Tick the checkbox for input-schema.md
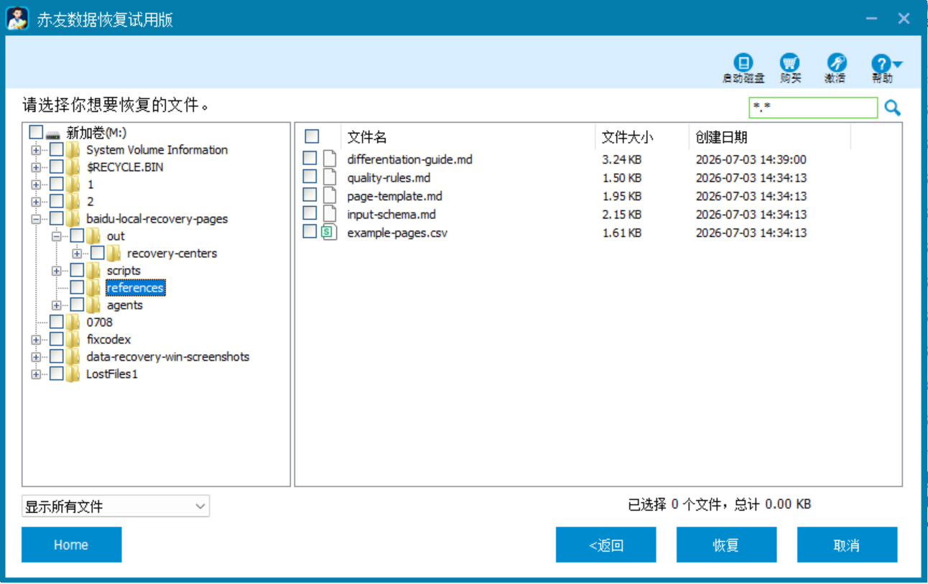This screenshot has width=928, height=584. 310,213
